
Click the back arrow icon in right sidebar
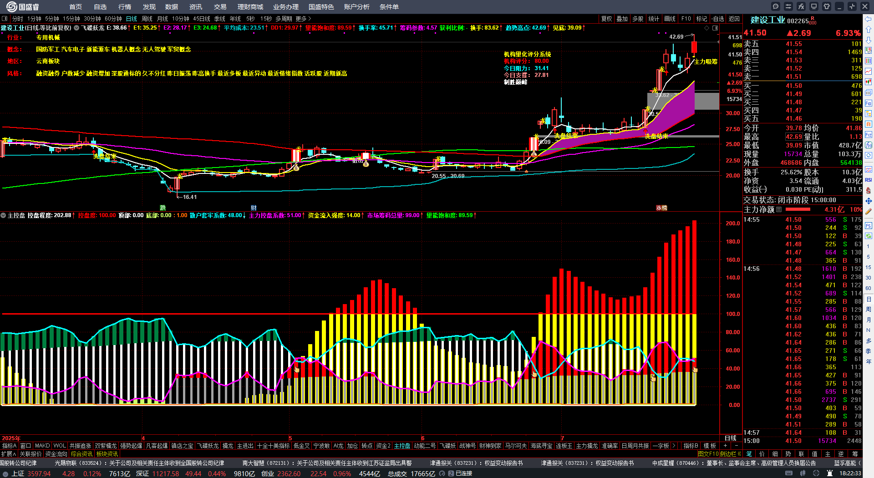(869, 19)
